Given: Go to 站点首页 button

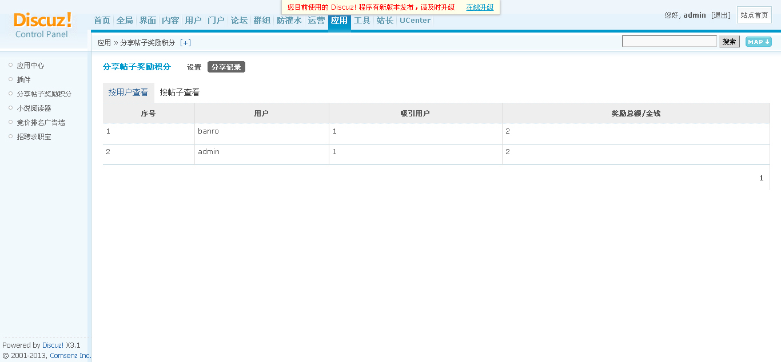Looking at the screenshot, I should (754, 15).
